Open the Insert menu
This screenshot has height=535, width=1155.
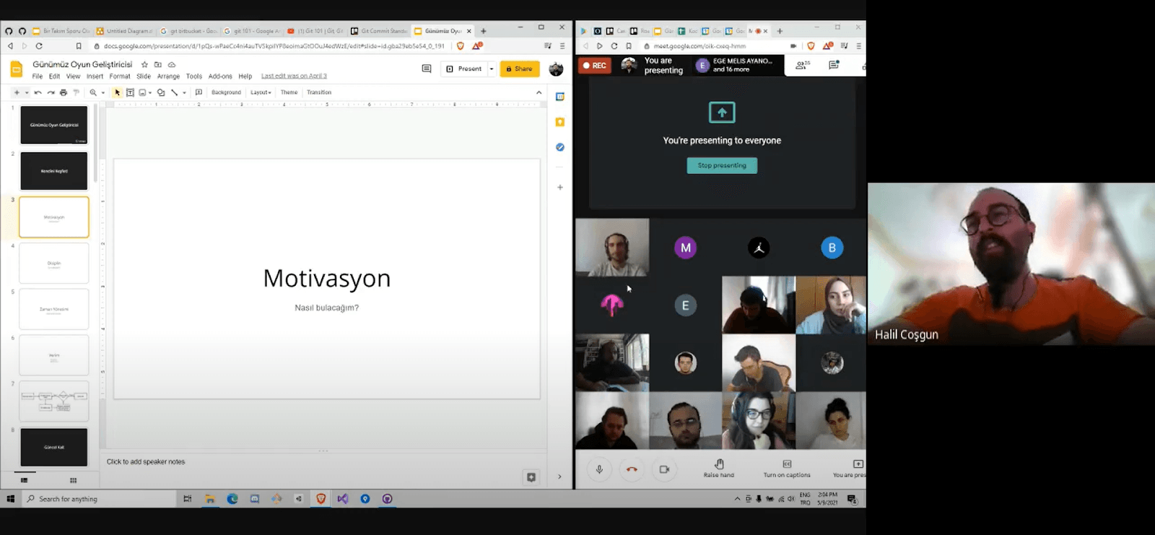click(95, 77)
